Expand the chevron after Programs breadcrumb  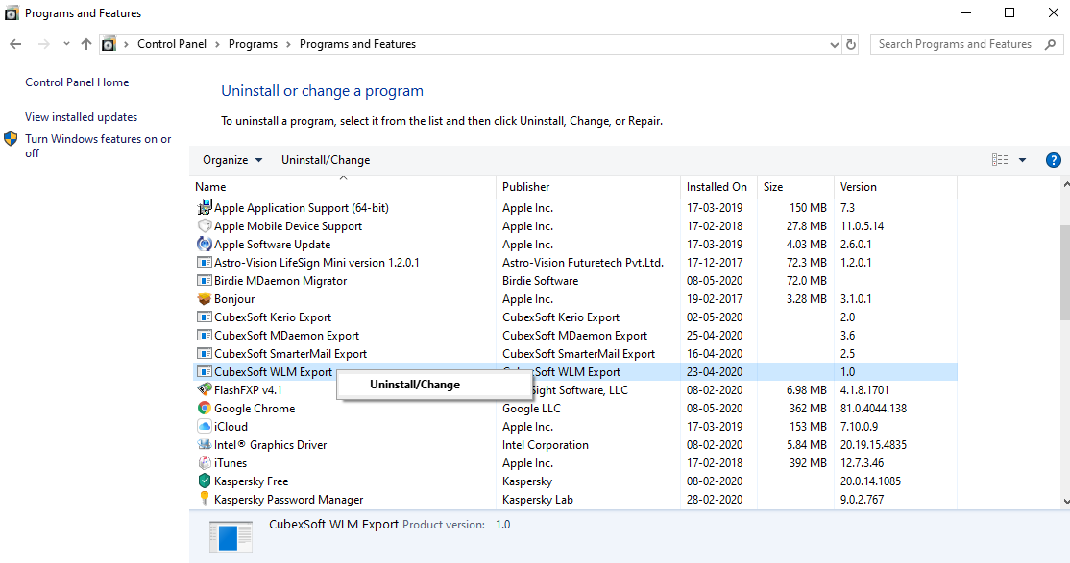pyautogui.click(x=289, y=44)
